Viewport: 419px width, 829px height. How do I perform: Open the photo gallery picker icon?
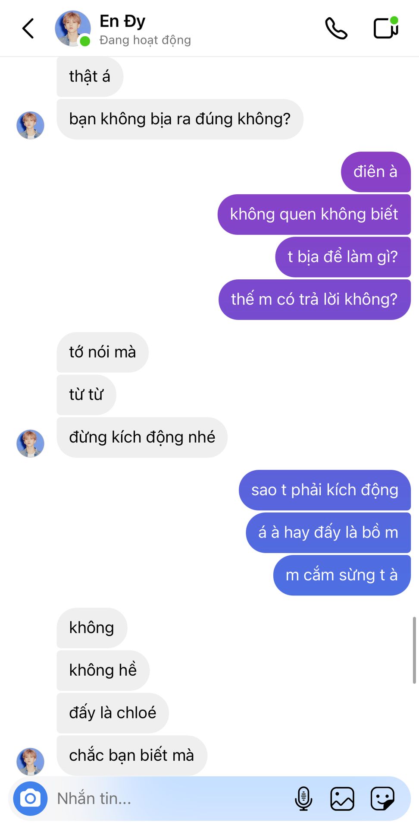pos(342,798)
